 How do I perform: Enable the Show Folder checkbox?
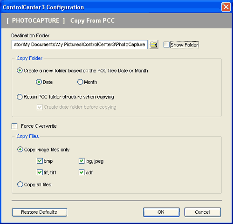pos(166,45)
